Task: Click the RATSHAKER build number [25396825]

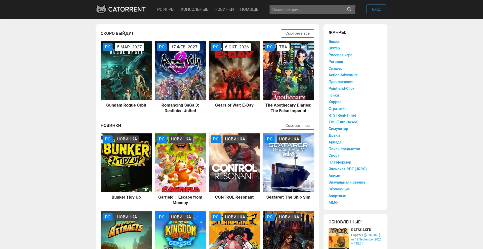Action: pos(372,235)
